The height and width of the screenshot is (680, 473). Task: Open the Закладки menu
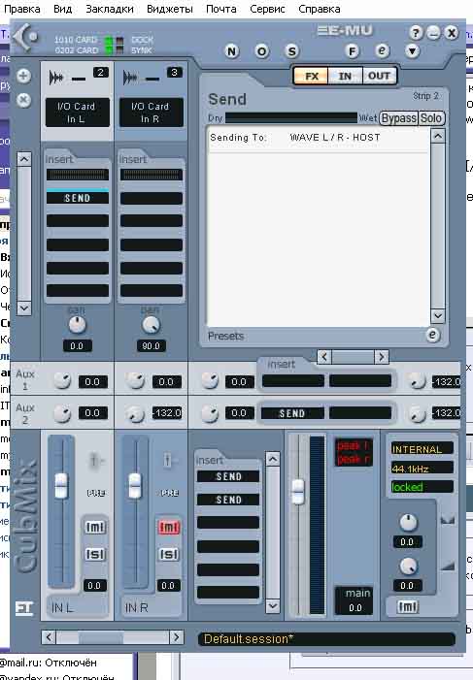point(110,9)
